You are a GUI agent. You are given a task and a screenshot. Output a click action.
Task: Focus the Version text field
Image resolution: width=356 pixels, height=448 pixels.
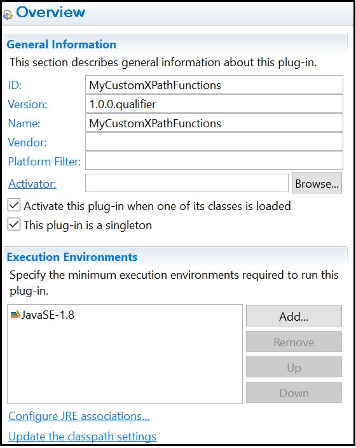click(x=214, y=104)
